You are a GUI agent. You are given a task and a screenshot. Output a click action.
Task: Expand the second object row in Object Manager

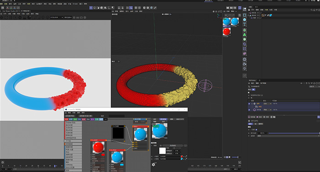pos(249,15)
